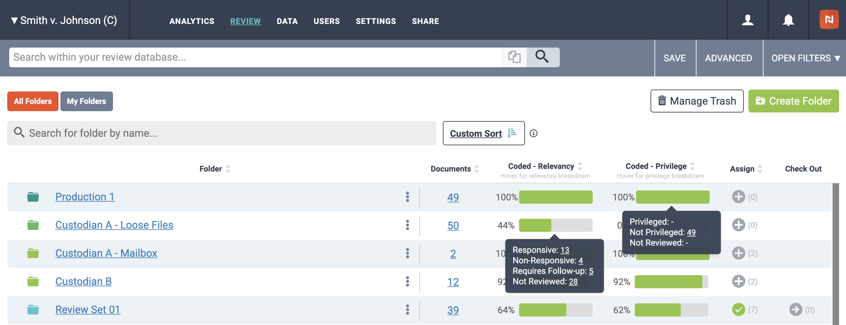Click the Production 1 relevancy progress bar
The height and width of the screenshot is (325, 846).
(556, 197)
